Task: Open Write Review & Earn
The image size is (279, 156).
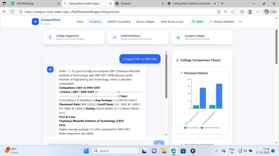Action: coord(172,22)
